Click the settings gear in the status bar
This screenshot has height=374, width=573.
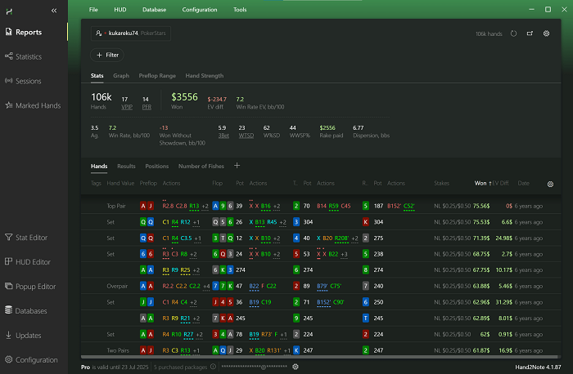click(296, 367)
